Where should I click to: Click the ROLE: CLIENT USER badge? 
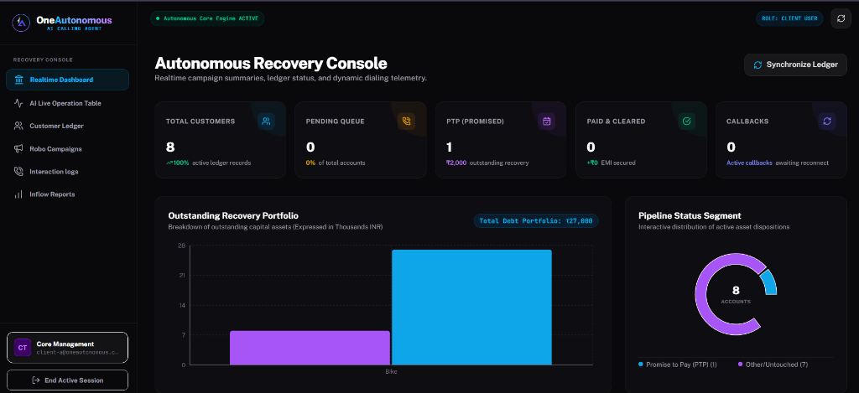point(789,18)
